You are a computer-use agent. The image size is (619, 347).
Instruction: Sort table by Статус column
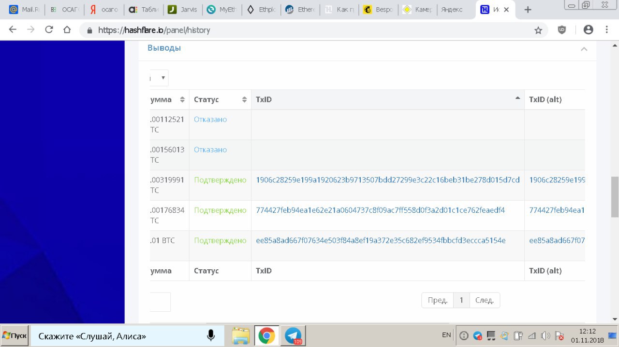pos(220,99)
